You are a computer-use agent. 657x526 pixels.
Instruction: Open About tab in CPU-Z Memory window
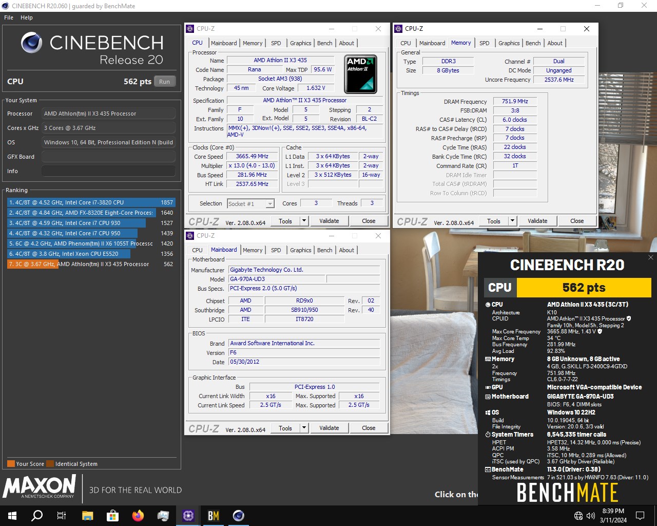[555, 43]
